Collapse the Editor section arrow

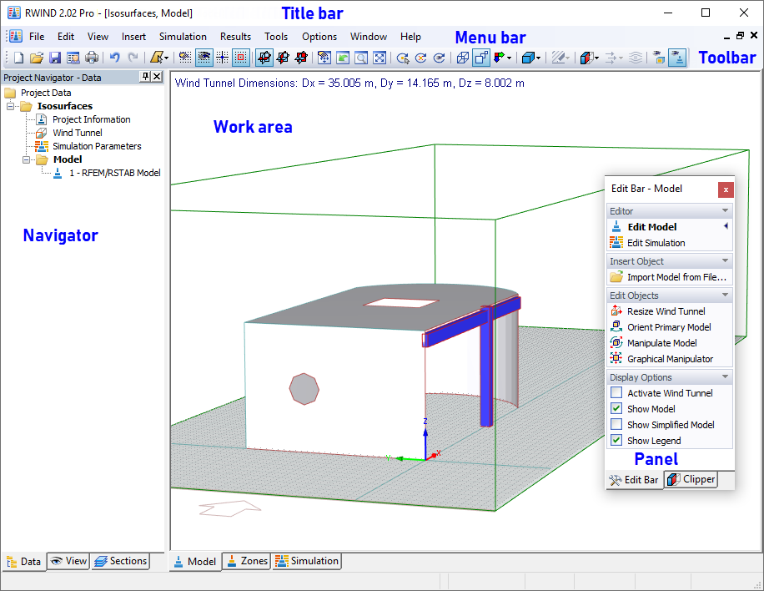[x=725, y=210]
